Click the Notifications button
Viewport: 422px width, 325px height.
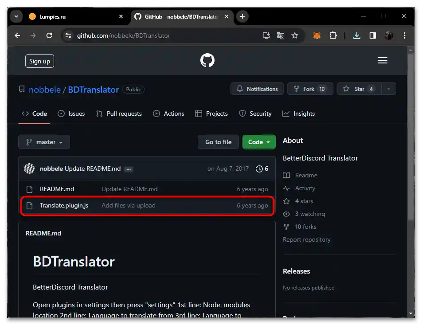pyautogui.click(x=257, y=89)
